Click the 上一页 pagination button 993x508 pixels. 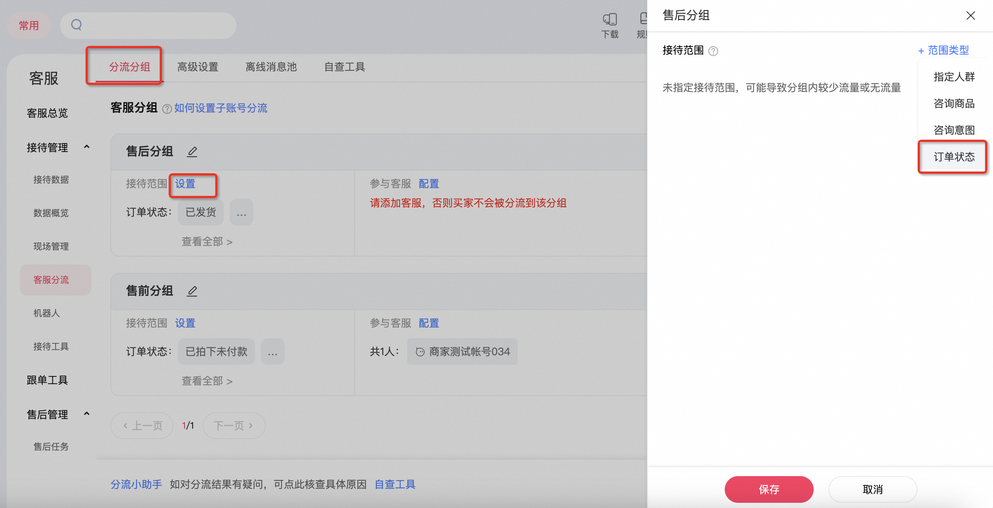[142, 425]
